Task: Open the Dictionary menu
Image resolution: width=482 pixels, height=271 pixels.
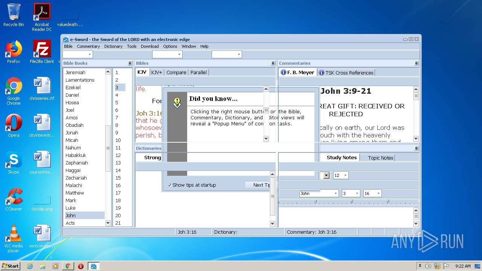Action: pyautogui.click(x=113, y=46)
